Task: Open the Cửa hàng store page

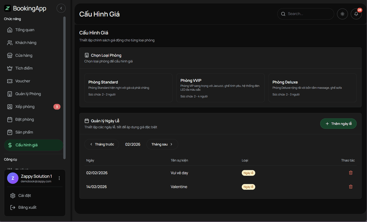Action: (24, 56)
